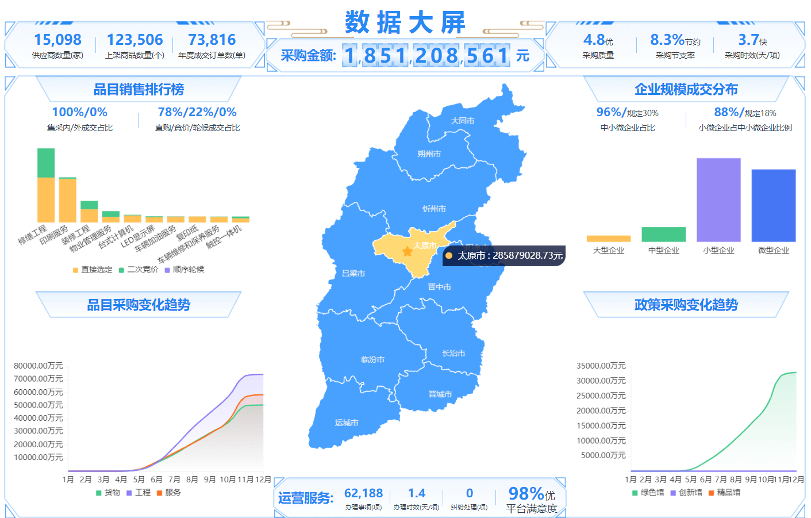Click the 96% 中小微企业占比 value

[627, 112]
